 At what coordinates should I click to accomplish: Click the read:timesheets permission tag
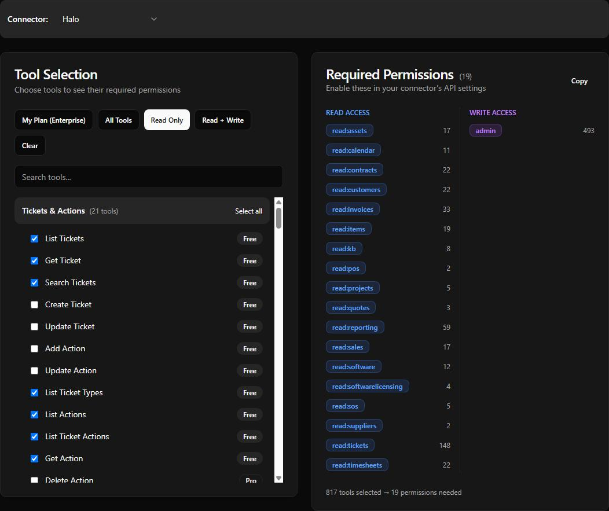[357, 465]
